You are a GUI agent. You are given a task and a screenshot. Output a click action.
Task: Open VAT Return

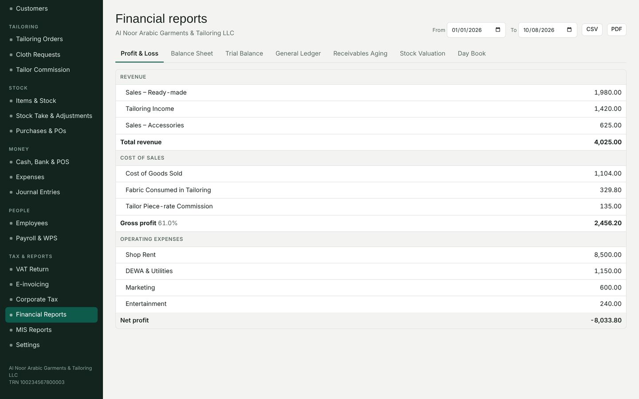(x=51, y=269)
